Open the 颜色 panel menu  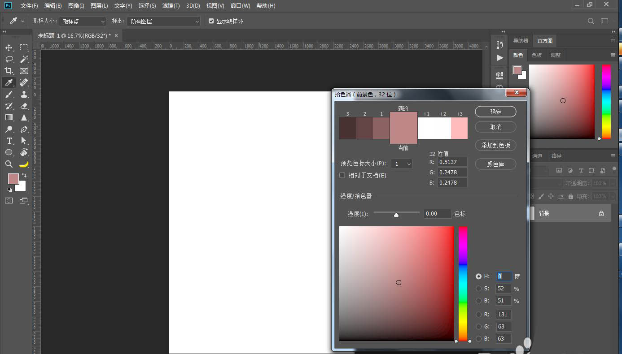[x=613, y=55]
